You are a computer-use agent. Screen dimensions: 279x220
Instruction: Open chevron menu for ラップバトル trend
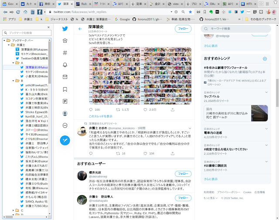(x=266, y=92)
